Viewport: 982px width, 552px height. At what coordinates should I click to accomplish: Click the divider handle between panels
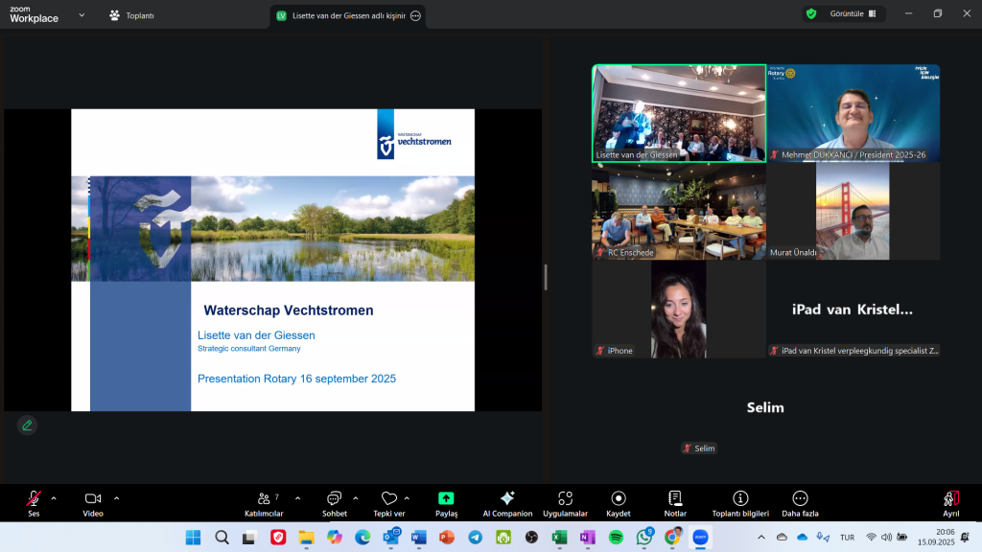[546, 277]
